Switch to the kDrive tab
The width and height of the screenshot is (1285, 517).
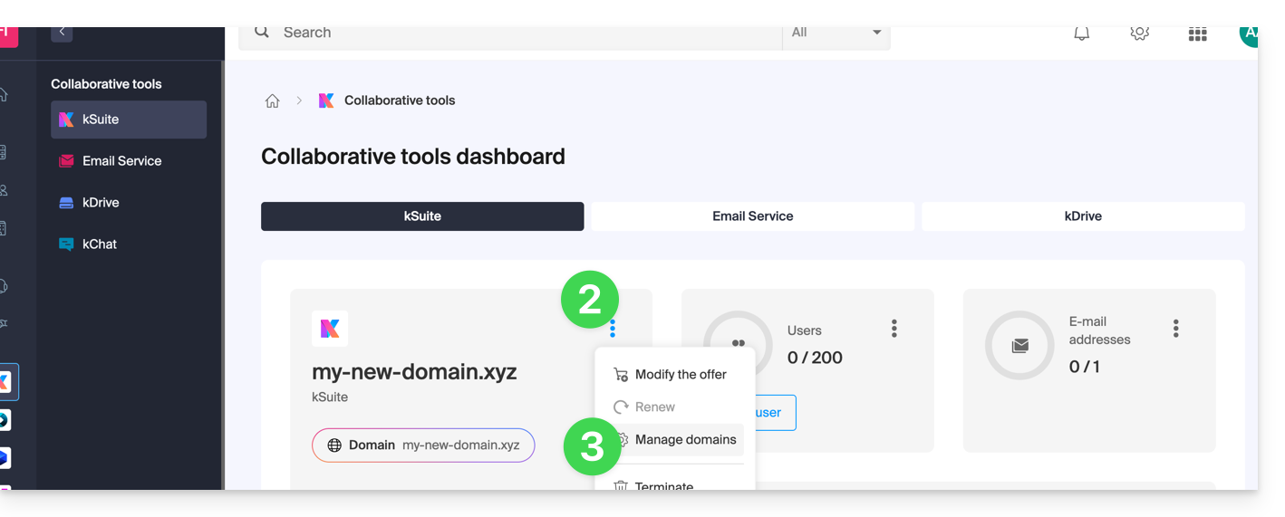pos(1083,216)
